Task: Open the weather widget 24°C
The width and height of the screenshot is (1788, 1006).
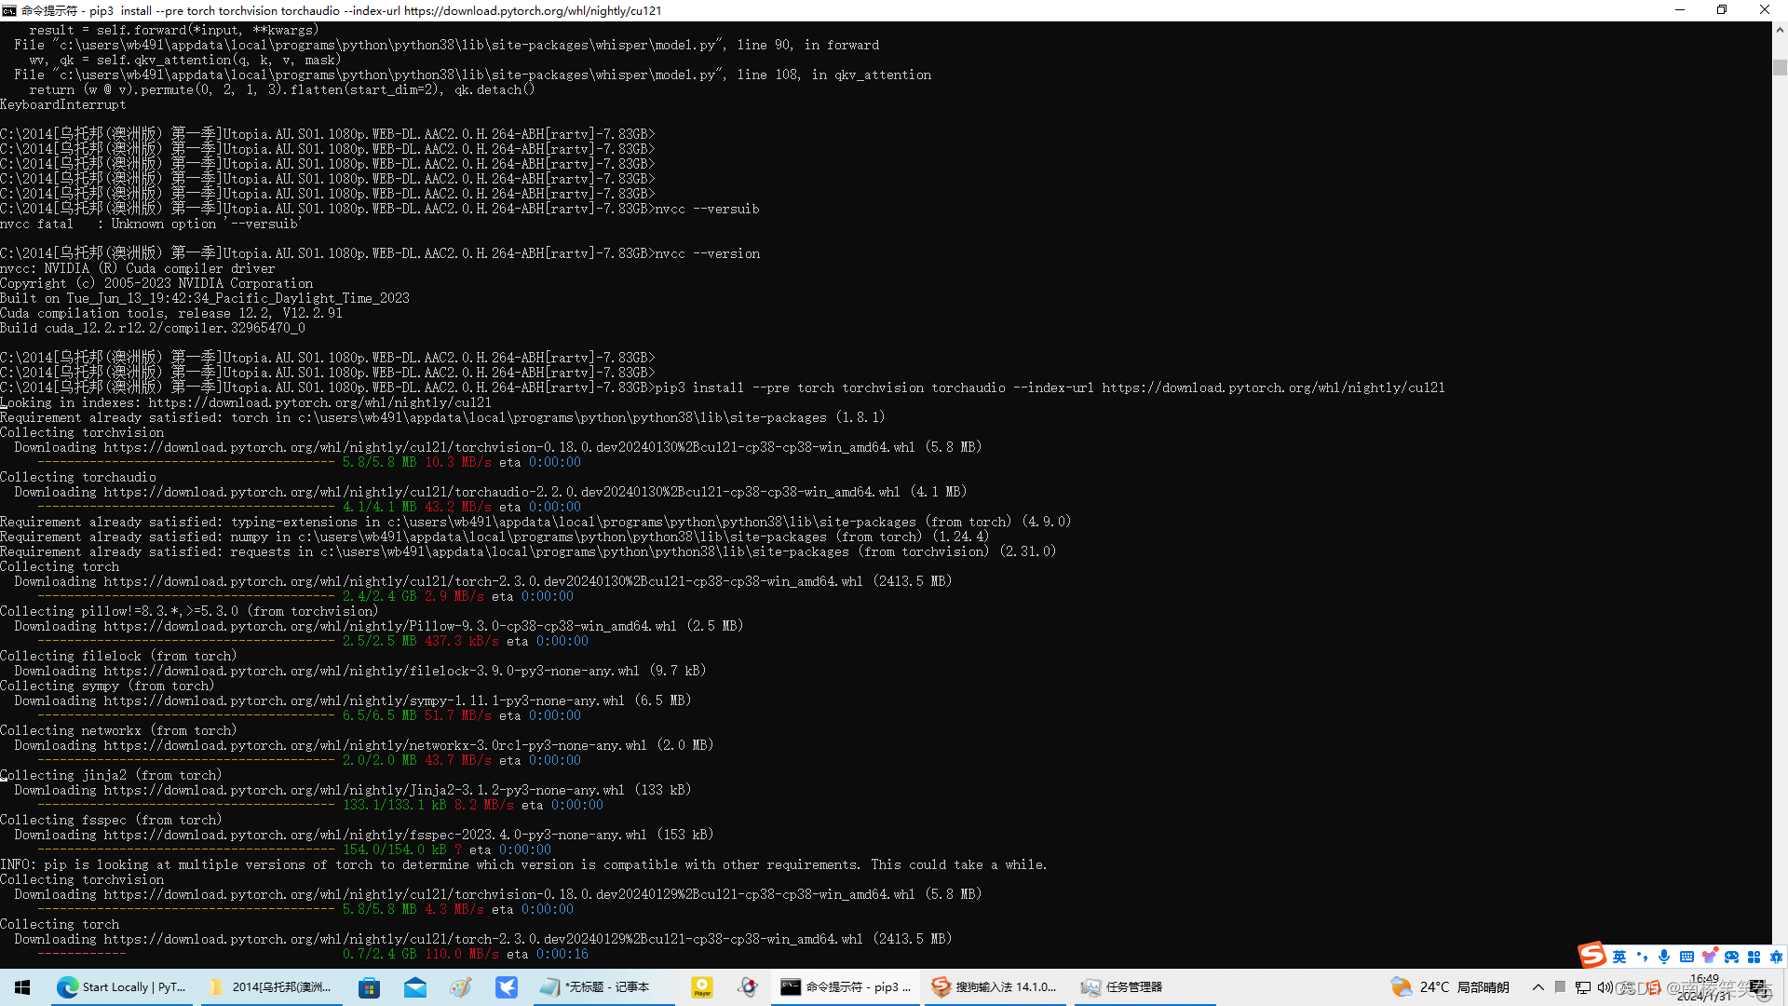Action: point(1449,987)
